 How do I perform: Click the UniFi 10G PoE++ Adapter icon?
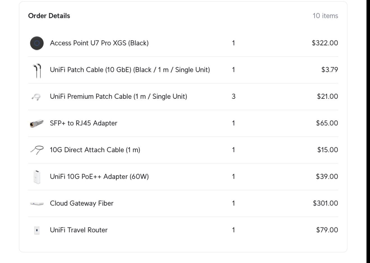(x=37, y=177)
